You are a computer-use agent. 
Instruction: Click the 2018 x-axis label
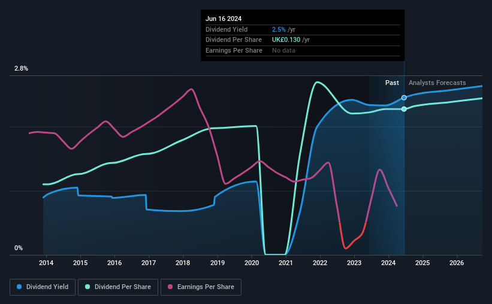pyautogui.click(x=183, y=263)
